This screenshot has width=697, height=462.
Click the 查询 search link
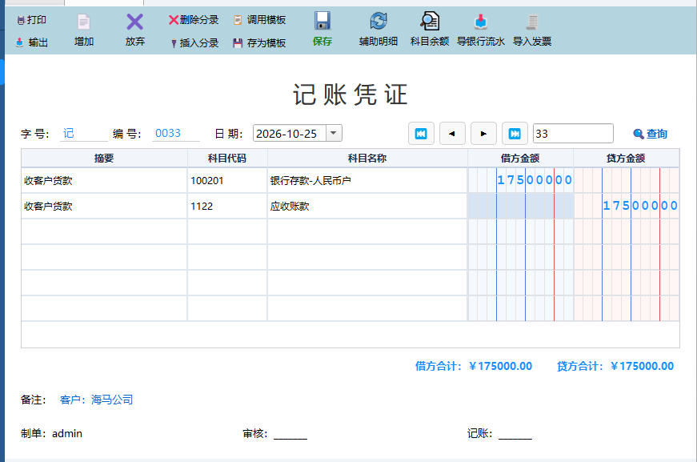[x=651, y=134]
